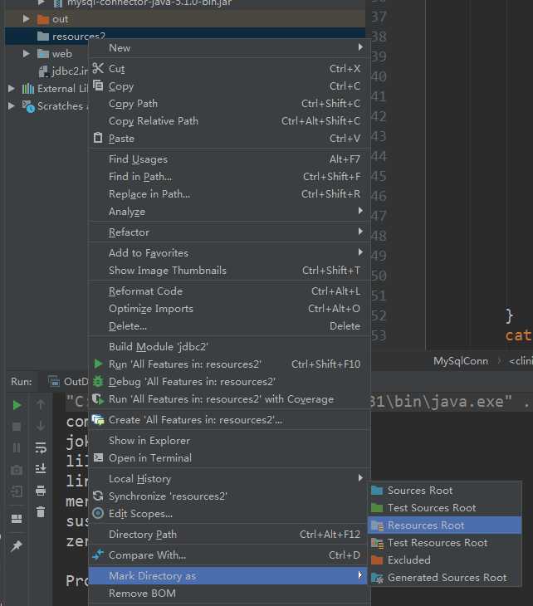Expand Scratches tree node arrow
This screenshot has width=533, height=606.
(12, 105)
